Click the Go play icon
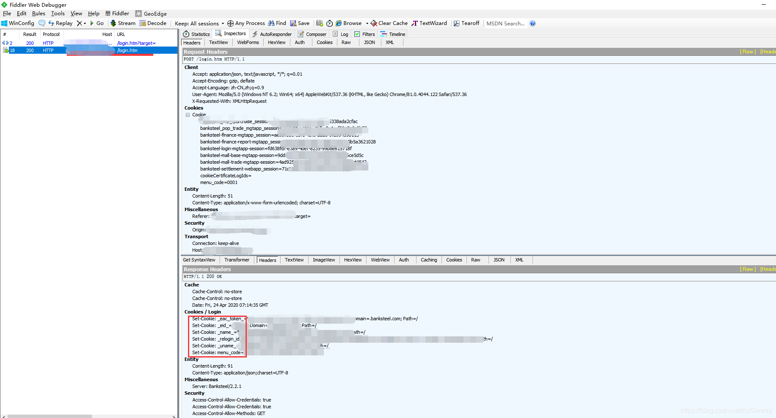 click(92, 23)
